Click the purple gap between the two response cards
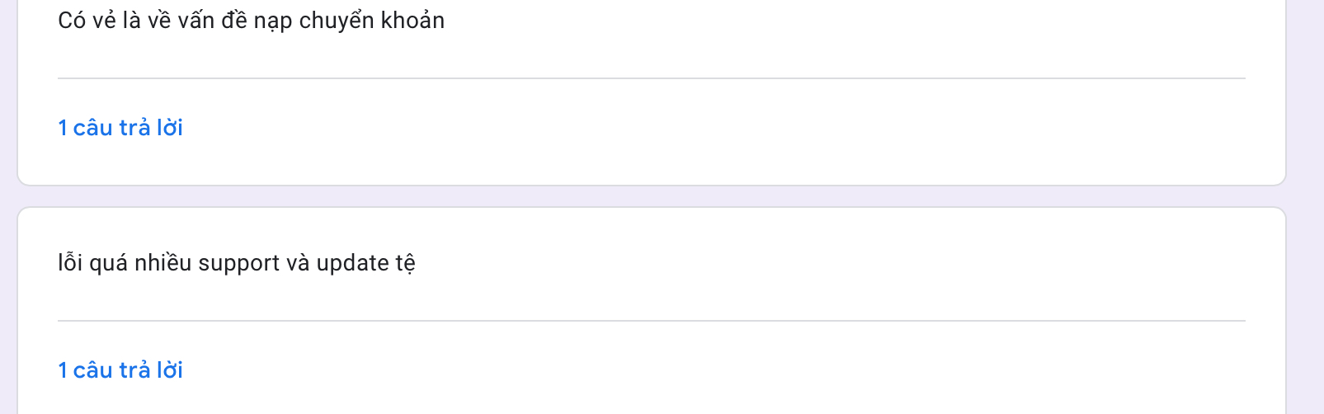The height and width of the screenshot is (414, 1324). coord(652,196)
